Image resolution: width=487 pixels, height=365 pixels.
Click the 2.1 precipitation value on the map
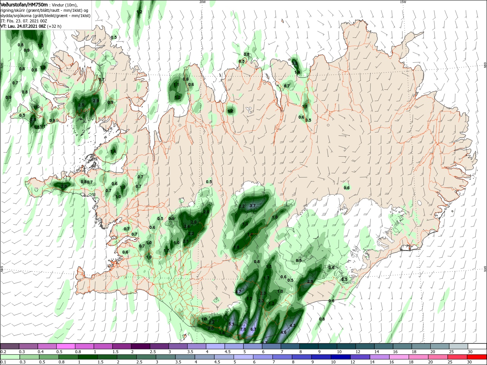[186, 241]
